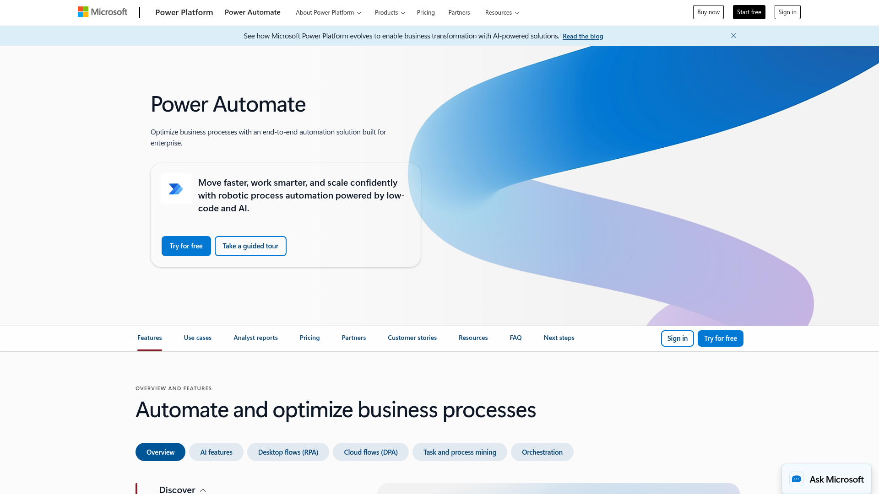Image resolution: width=879 pixels, height=494 pixels.
Task: Open the Read the blog link
Action: [x=582, y=36]
